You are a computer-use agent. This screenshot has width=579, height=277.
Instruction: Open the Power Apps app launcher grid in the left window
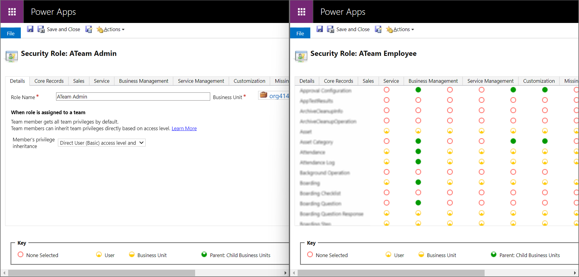pyautogui.click(x=12, y=11)
